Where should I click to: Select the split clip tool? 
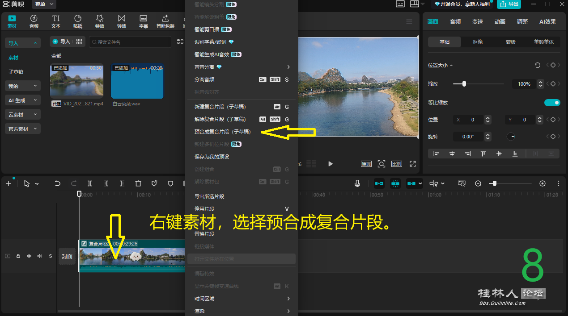point(90,183)
